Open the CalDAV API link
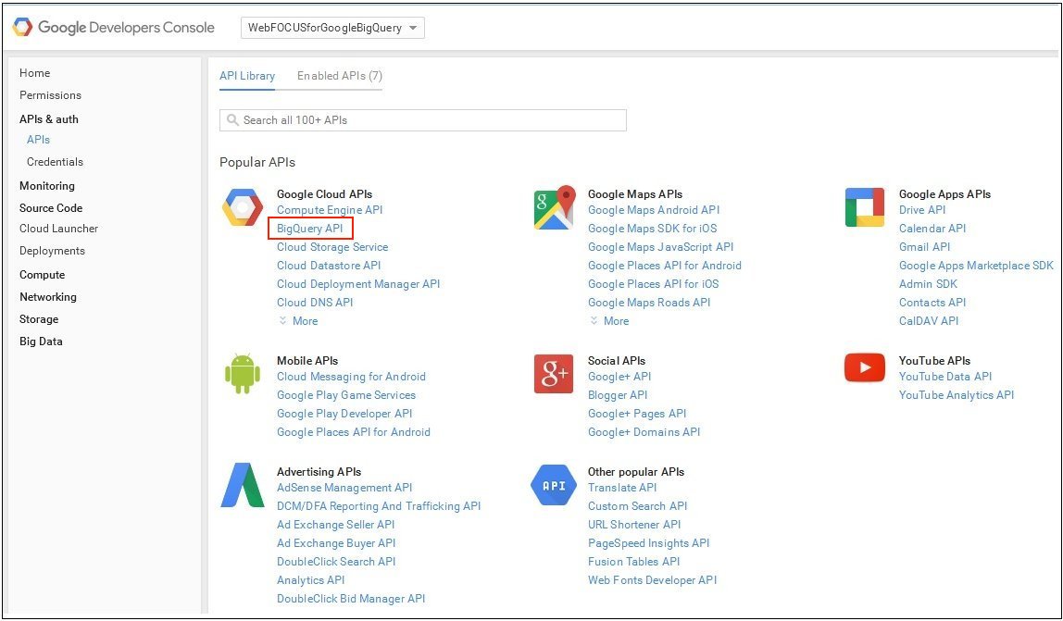This screenshot has height=621, width=1063. (x=929, y=321)
